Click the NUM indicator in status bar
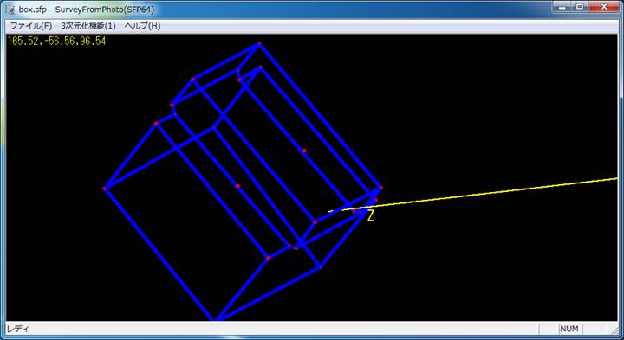This screenshot has height=340, width=624. coord(569,329)
